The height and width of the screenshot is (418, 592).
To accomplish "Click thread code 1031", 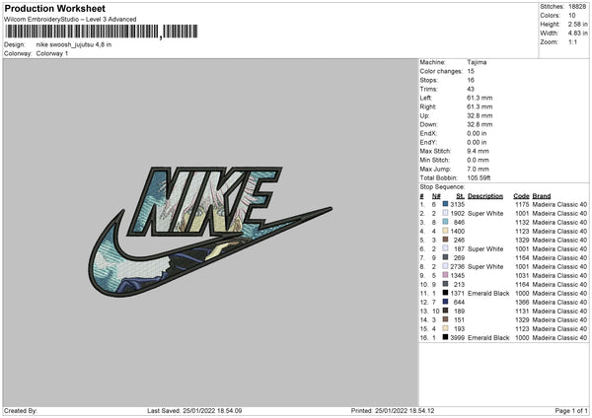I will (522, 275).
